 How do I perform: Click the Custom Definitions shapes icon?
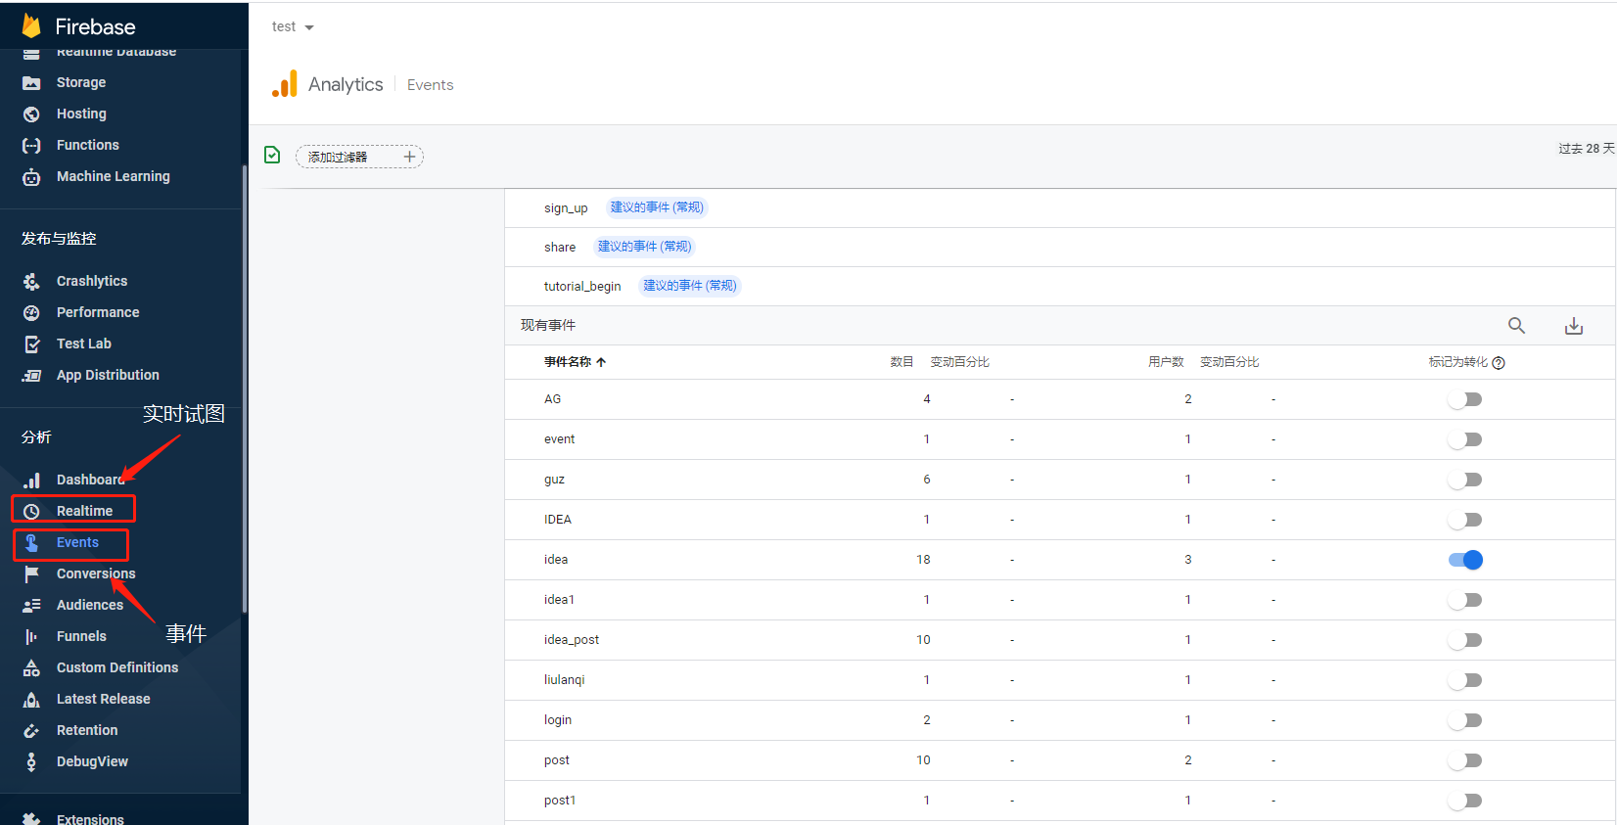[x=31, y=668]
